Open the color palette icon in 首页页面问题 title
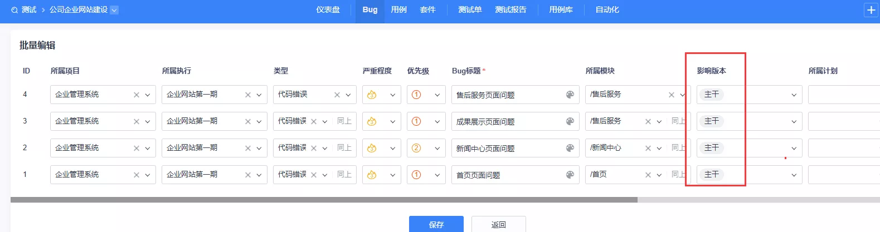880x232 pixels. (x=570, y=175)
